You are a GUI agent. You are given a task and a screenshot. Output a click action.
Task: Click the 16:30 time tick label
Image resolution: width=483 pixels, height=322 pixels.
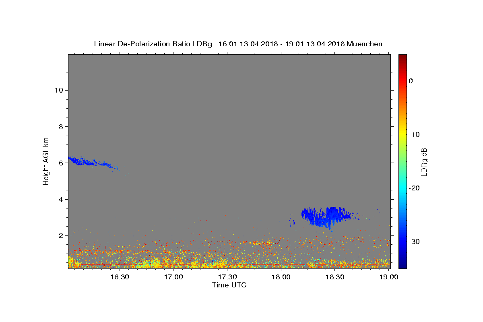[120, 277]
